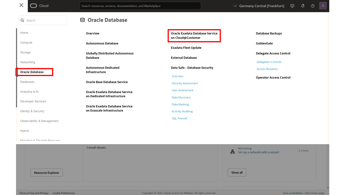Select Oracle Database in the navigation menu
Viewport: 345px width, 195px height.
click(x=32, y=72)
